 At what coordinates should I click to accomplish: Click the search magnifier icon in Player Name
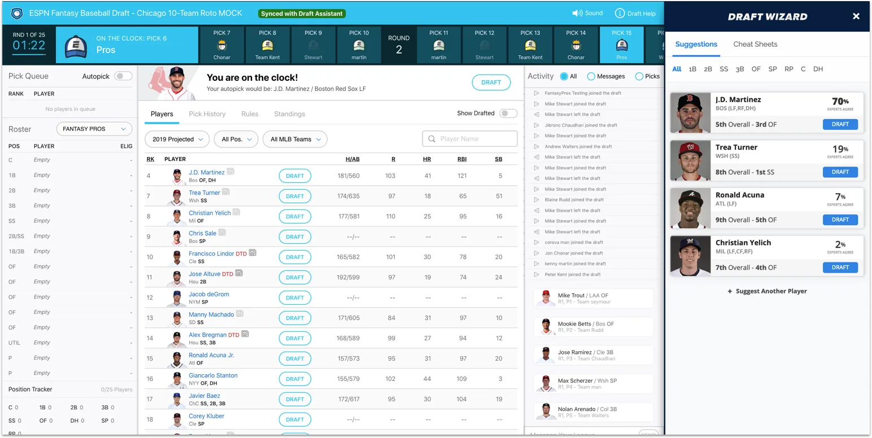tap(432, 139)
